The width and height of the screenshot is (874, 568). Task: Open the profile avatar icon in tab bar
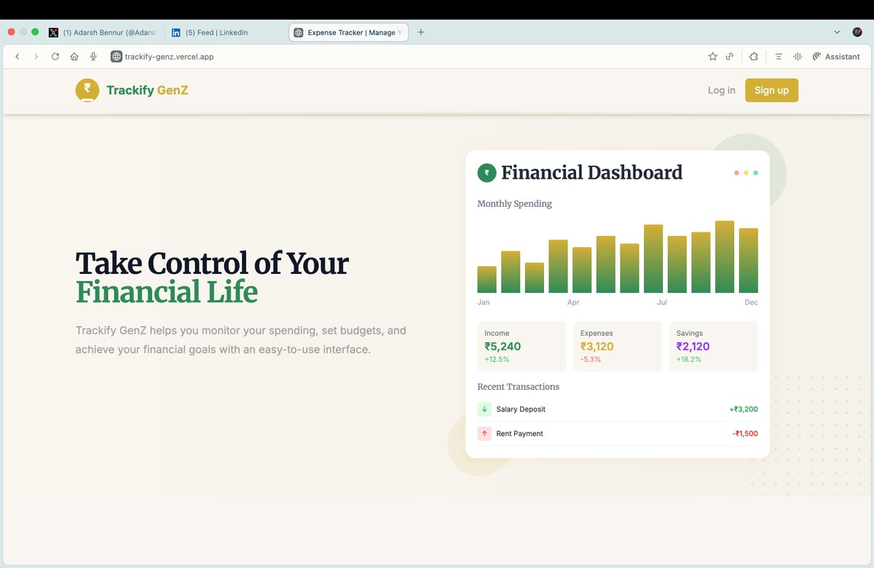click(858, 32)
